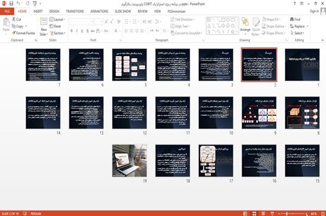Switch to the SLIDE SHOW tab
Image resolution: width=326 pixels, height=216 pixels.
[123, 11]
